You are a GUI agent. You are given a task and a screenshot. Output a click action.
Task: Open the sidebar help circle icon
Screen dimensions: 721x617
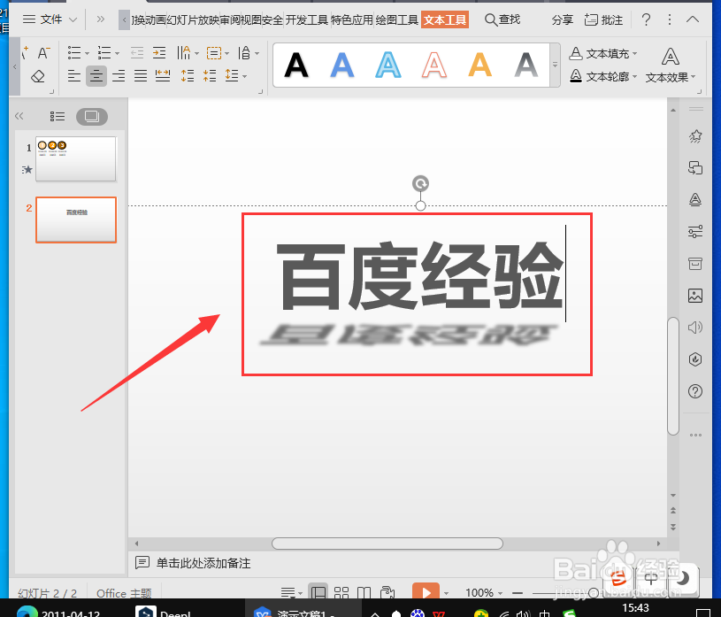click(695, 391)
